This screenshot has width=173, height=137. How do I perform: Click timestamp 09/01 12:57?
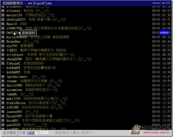[161, 112]
